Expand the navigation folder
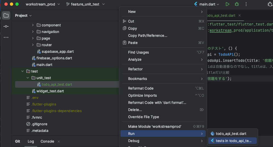The height and width of the screenshot is (147, 273). (33, 32)
